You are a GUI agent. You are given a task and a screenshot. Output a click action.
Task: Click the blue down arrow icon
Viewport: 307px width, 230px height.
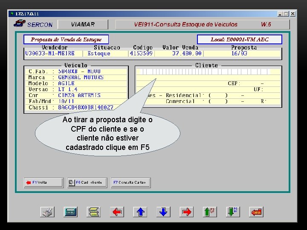click(x=163, y=212)
